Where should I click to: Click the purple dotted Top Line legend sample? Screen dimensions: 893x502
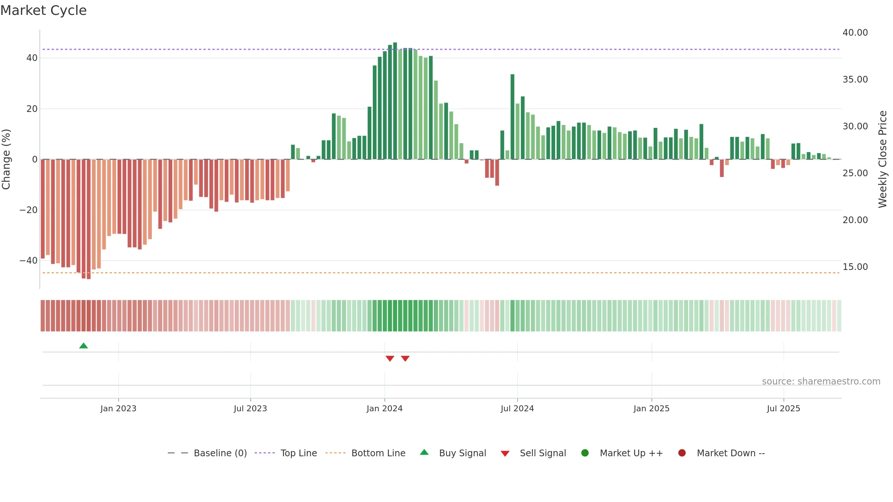coord(265,453)
